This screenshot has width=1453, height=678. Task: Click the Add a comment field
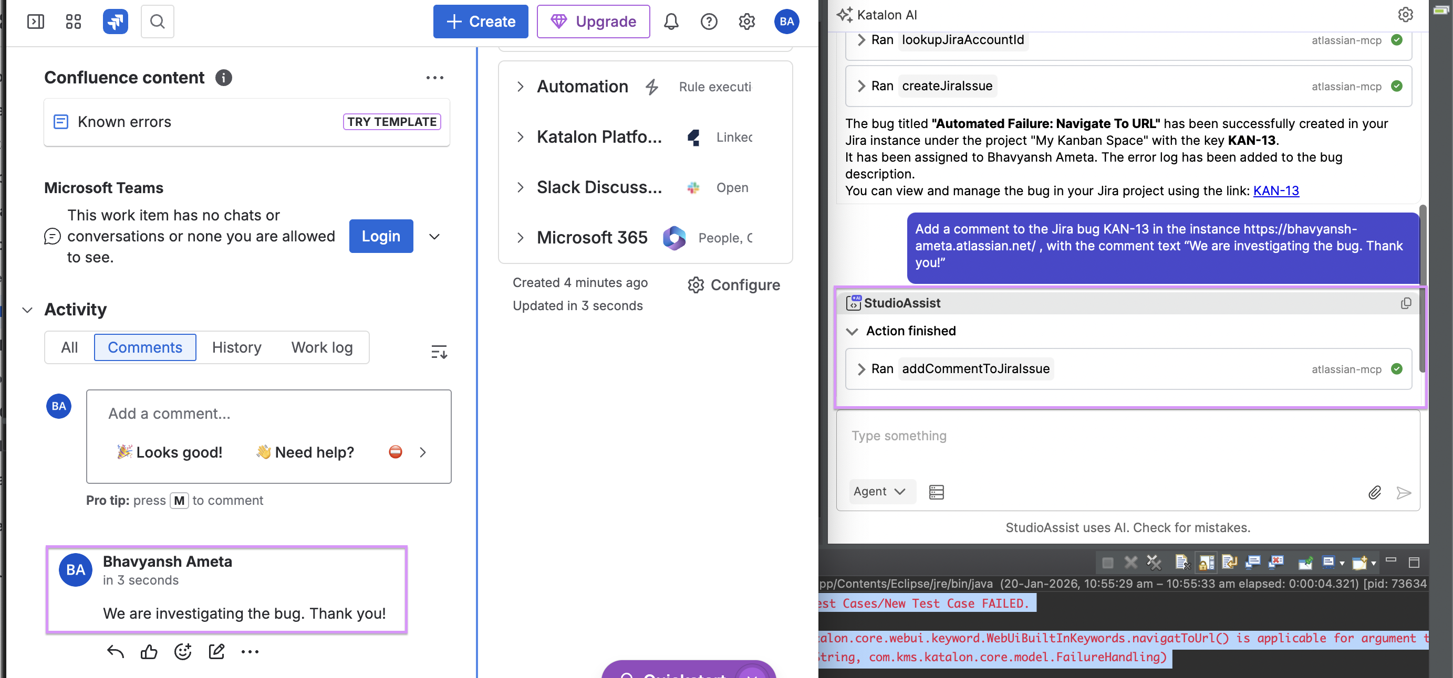269,414
